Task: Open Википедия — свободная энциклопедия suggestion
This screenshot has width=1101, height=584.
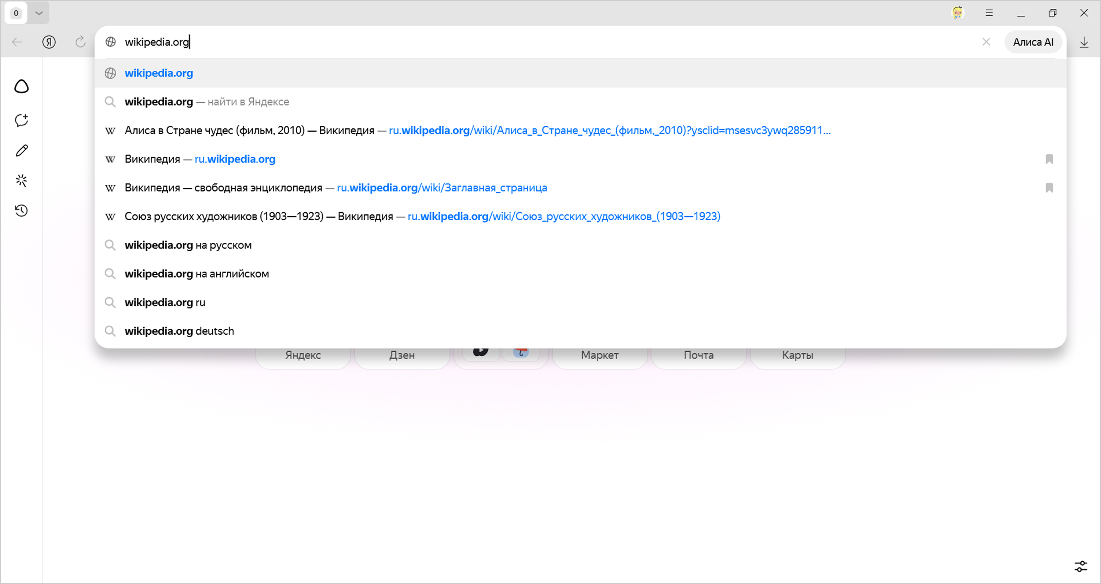Action: click(580, 188)
